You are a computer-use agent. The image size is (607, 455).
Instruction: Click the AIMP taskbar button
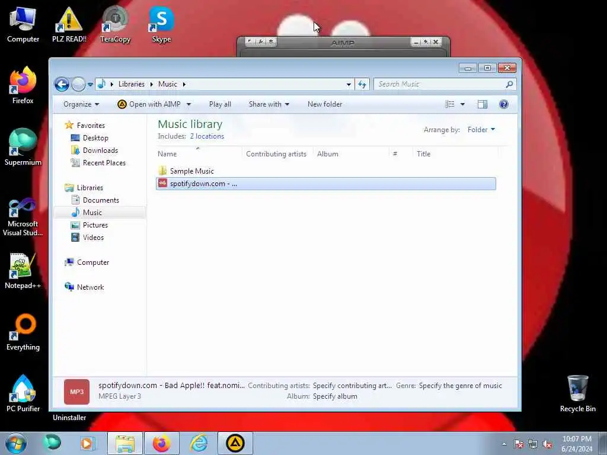pyautogui.click(x=235, y=443)
